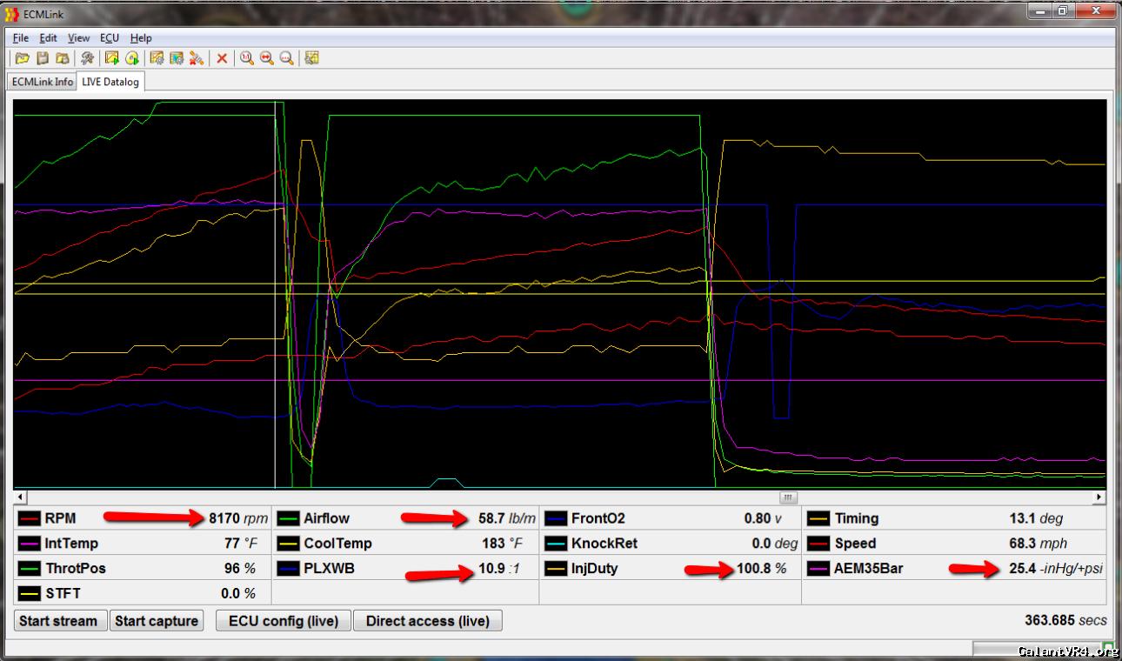Open the ECU menu
The image size is (1122, 661).
click(x=109, y=38)
